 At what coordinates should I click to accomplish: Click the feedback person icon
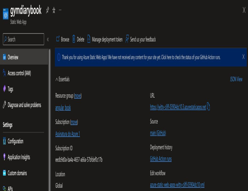pyautogui.click(x=127, y=39)
